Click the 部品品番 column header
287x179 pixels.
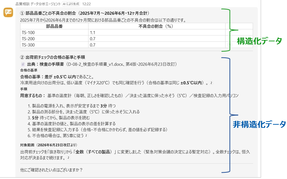coord(55,26)
